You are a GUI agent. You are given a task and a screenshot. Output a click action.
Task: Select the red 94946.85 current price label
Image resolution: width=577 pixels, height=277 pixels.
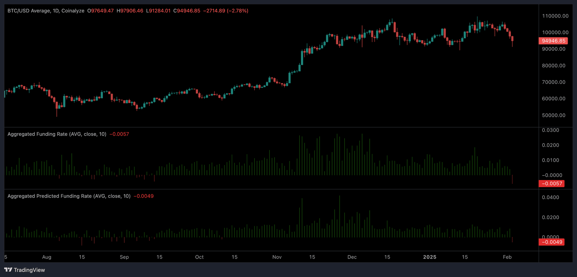(x=553, y=41)
